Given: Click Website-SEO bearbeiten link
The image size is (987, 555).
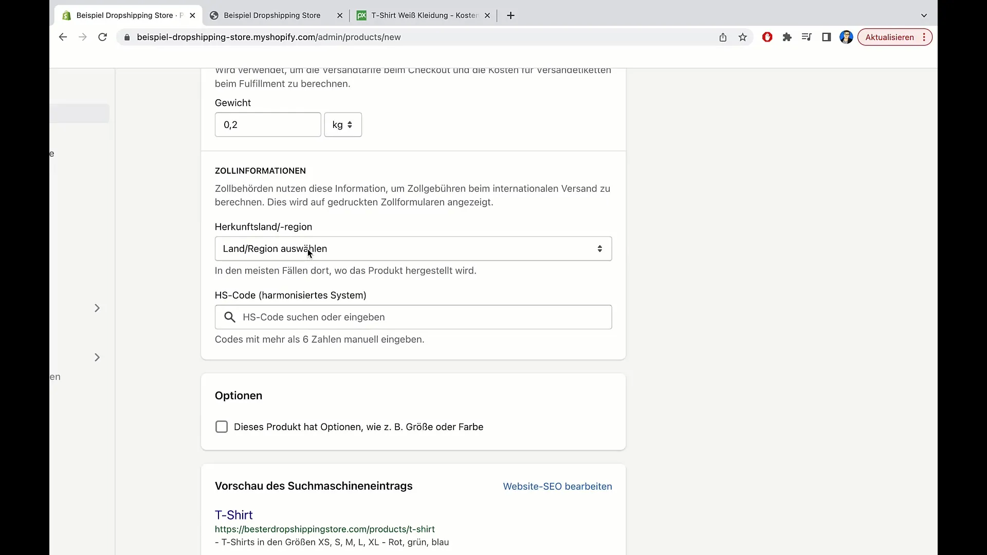Looking at the screenshot, I should pyautogui.click(x=557, y=487).
